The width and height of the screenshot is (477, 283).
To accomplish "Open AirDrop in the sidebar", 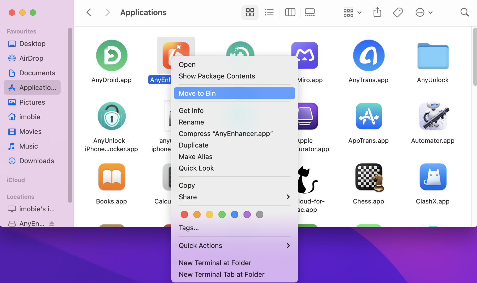I will click(x=32, y=58).
